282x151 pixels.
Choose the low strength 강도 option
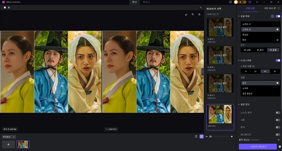(247, 50)
